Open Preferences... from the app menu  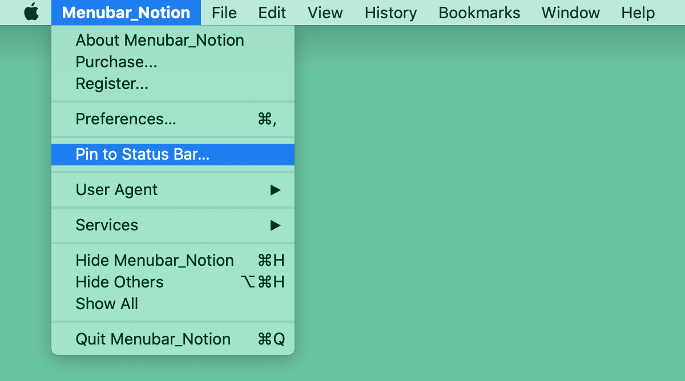[x=173, y=119]
